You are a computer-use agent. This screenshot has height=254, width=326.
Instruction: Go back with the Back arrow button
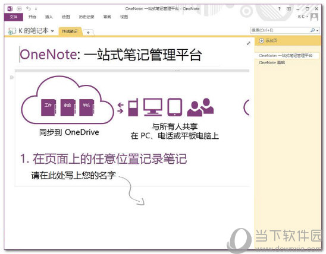pos(19,9)
